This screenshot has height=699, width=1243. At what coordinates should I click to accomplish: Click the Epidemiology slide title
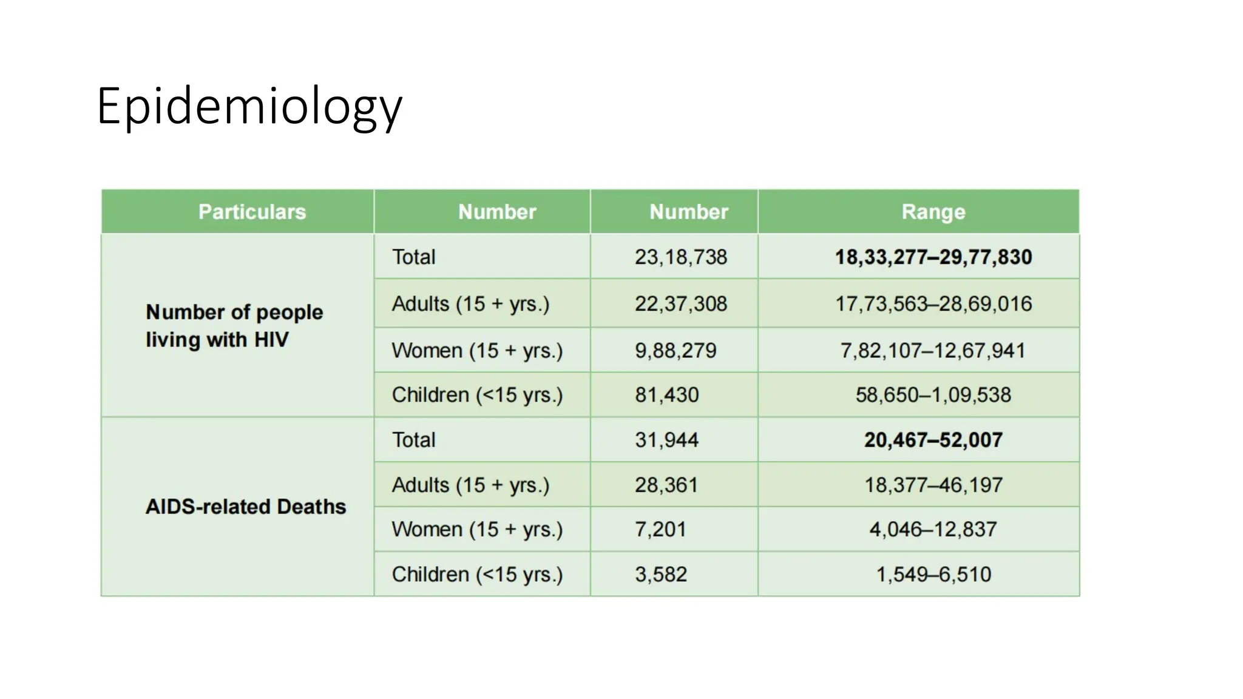pyautogui.click(x=249, y=107)
